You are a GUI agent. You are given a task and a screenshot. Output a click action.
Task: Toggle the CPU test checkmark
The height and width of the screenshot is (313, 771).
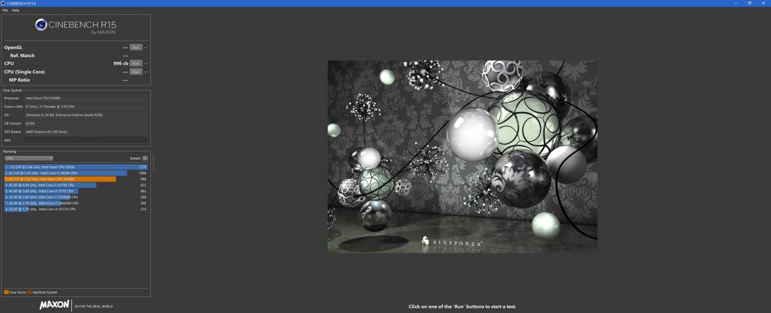(x=146, y=63)
